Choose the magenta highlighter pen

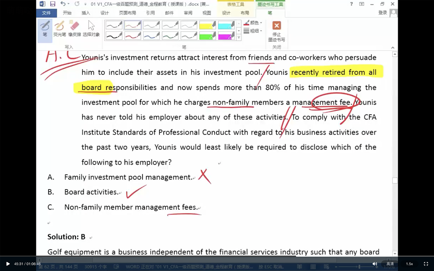[226, 36]
